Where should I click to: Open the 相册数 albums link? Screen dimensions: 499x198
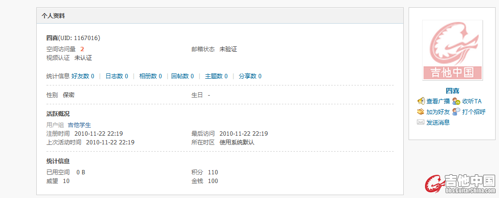[x=150, y=76]
